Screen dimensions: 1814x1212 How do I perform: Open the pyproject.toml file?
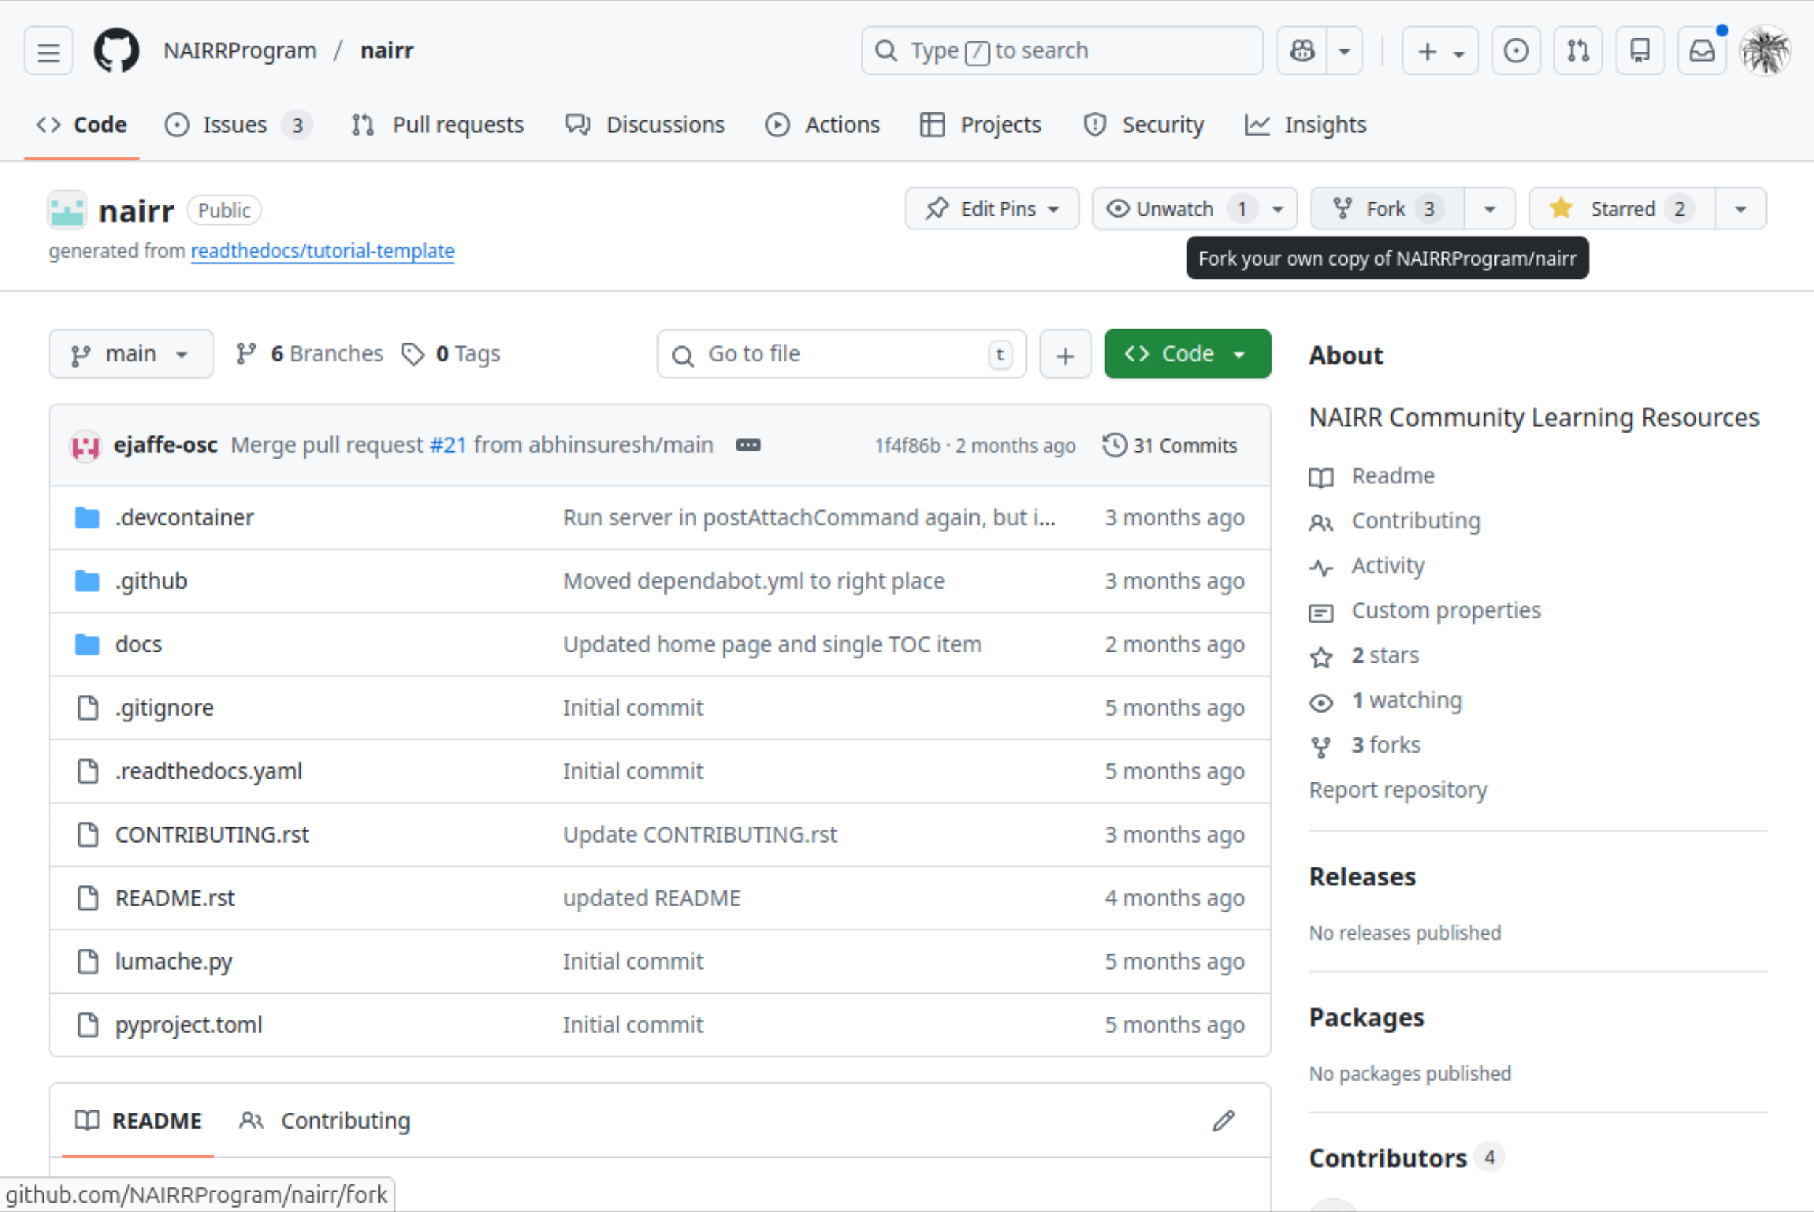tap(189, 1025)
